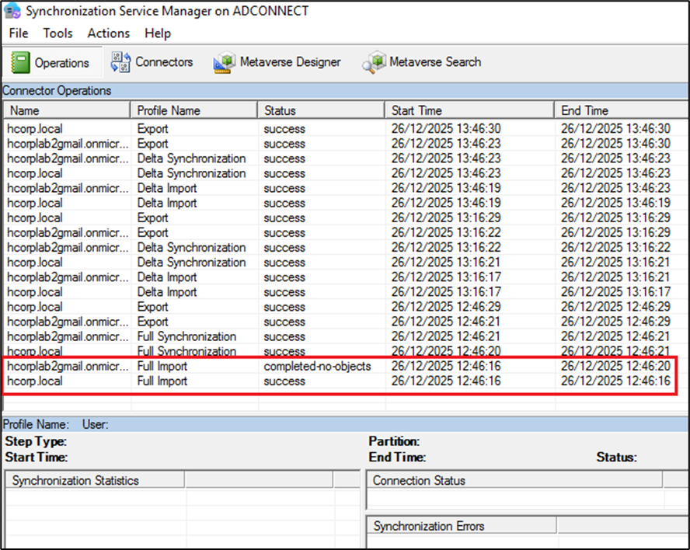Click the Metaverse Search icon

tap(374, 62)
